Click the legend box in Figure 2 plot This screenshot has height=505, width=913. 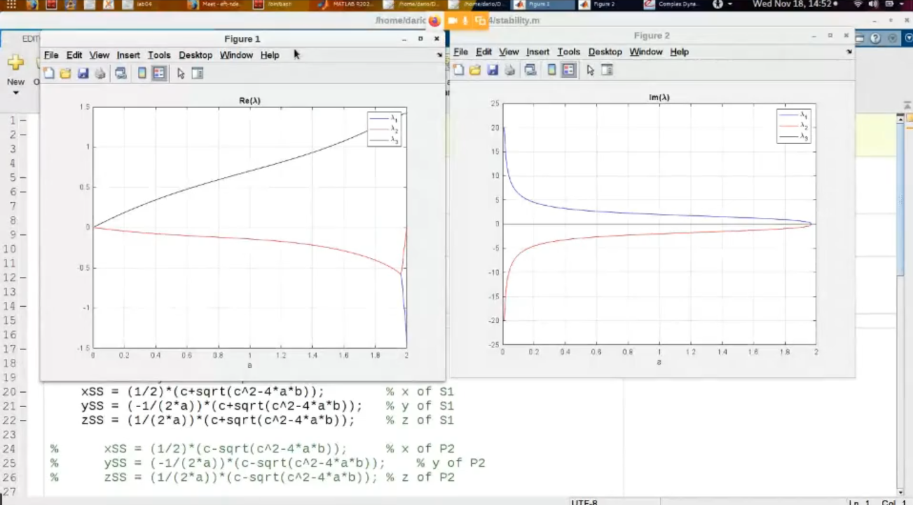(x=793, y=126)
